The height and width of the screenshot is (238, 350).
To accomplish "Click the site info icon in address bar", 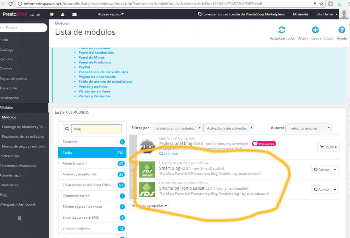I will click(x=20, y=3).
